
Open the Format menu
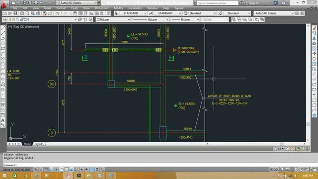pyautogui.click(x=61, y=8)
